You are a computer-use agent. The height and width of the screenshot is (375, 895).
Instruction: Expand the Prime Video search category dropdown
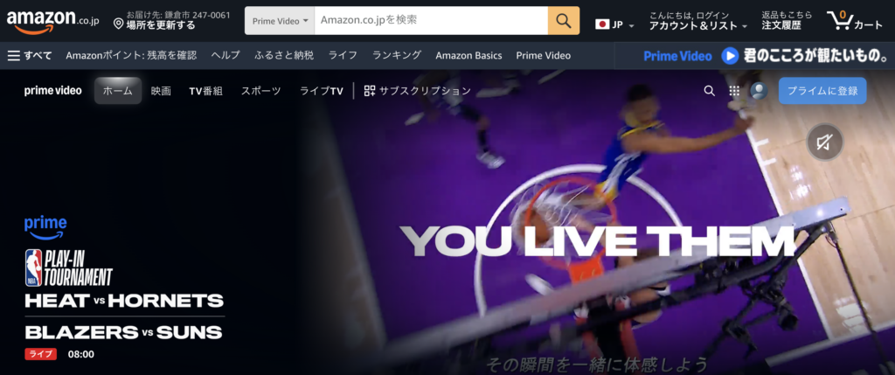[280, 20]
